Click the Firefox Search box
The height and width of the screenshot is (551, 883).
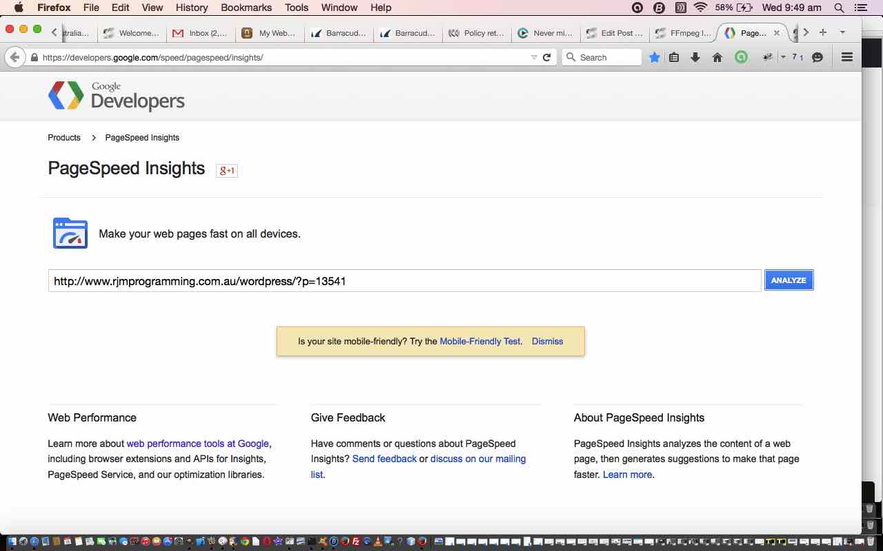[x=602, y=57]
